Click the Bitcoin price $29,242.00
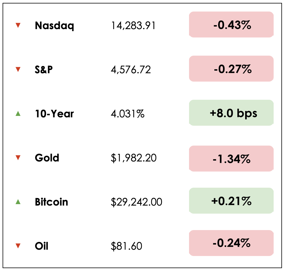Image resolution: width=286 pixels, height=271 pixels. pos(136,202)
